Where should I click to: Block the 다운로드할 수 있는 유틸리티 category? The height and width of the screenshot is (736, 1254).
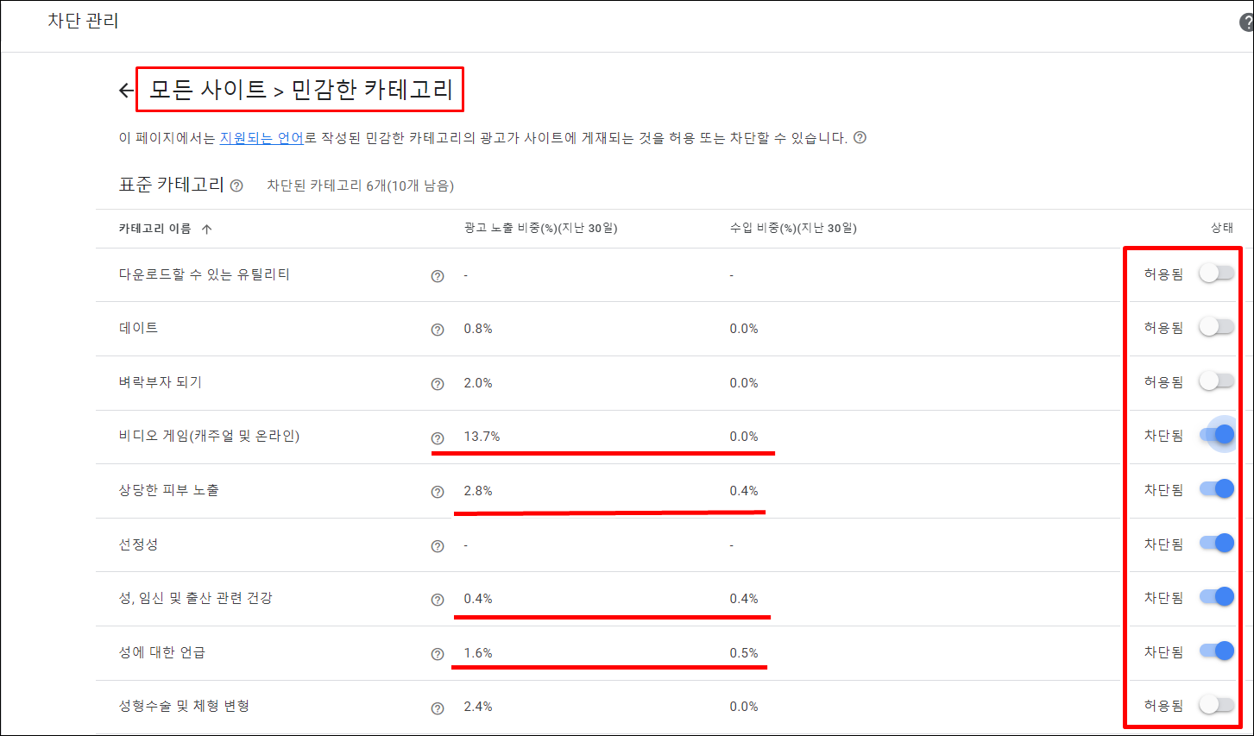pyautogui.click(x=1217, y=274)
